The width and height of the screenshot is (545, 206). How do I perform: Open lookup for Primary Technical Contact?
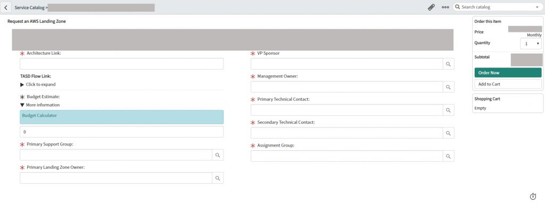point(448,110)
